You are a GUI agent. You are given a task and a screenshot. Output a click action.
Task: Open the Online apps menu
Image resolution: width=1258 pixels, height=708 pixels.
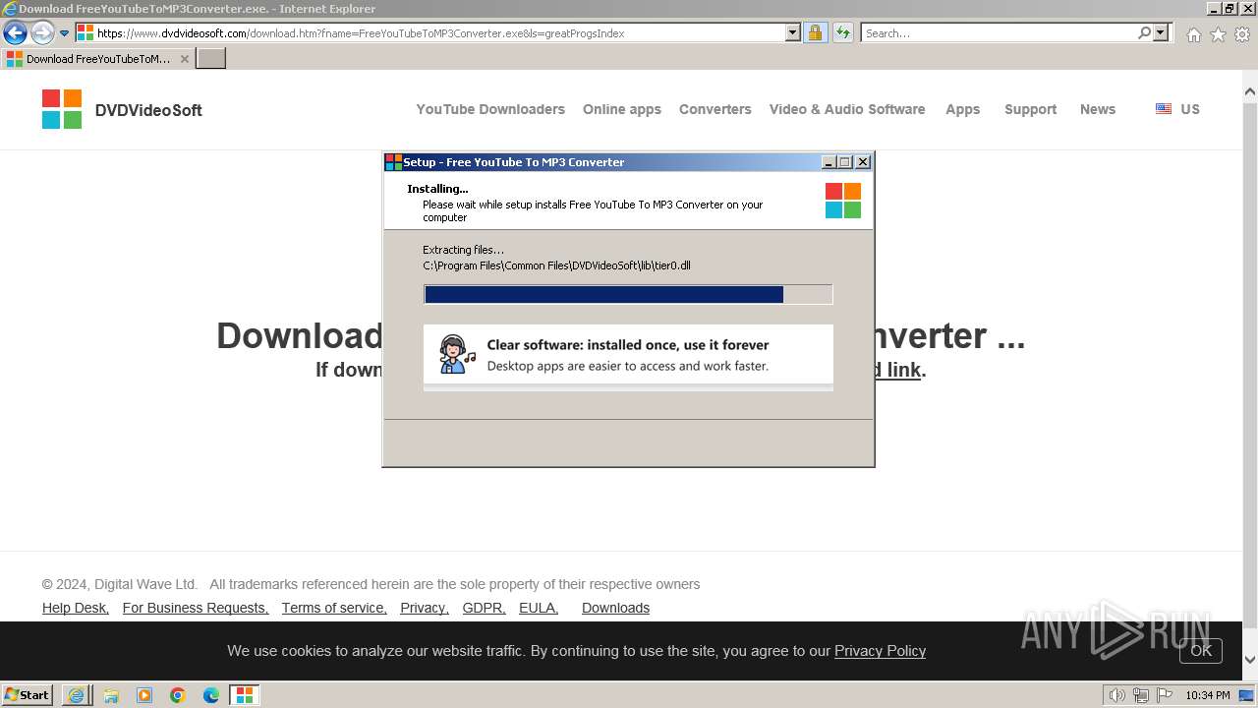tap(622, 109)
